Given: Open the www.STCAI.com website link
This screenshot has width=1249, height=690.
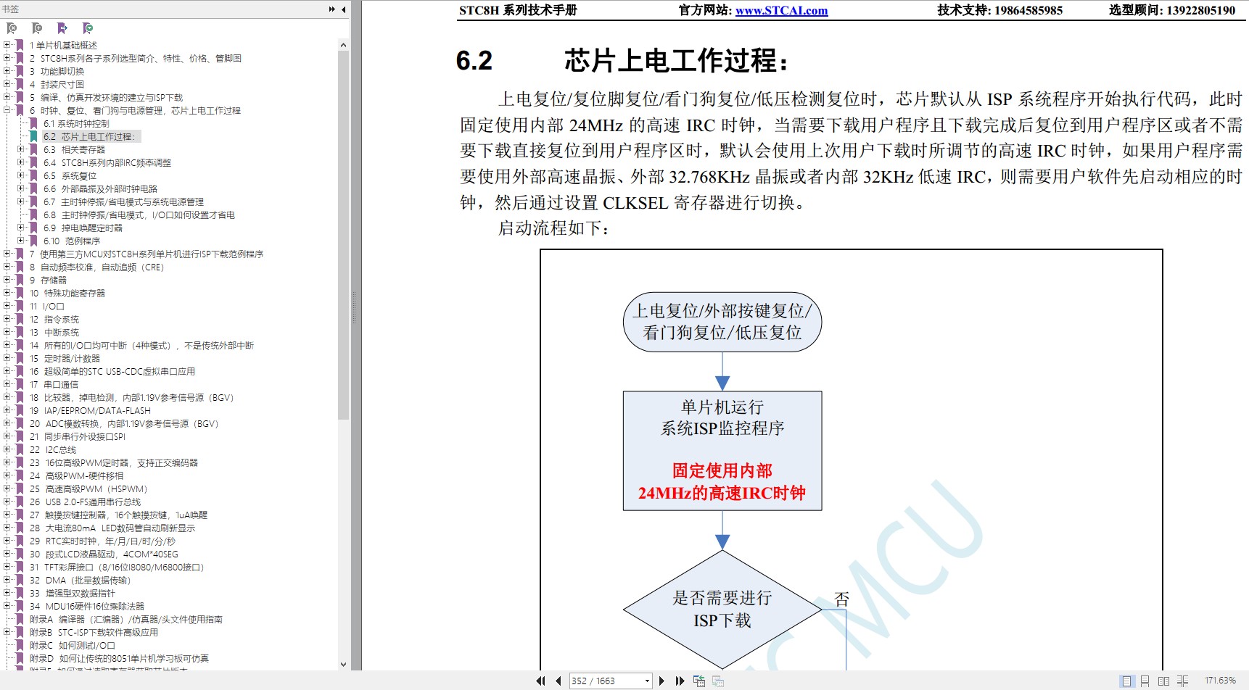Looking at the screenshot, I should click(x=781, y=10).
